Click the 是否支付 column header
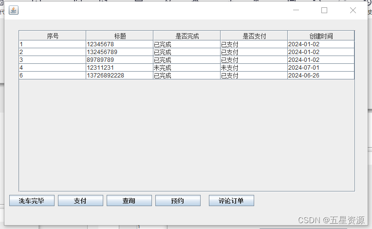Image resolution: width=372 pixels, height=229 pixels. click(254, 36)
